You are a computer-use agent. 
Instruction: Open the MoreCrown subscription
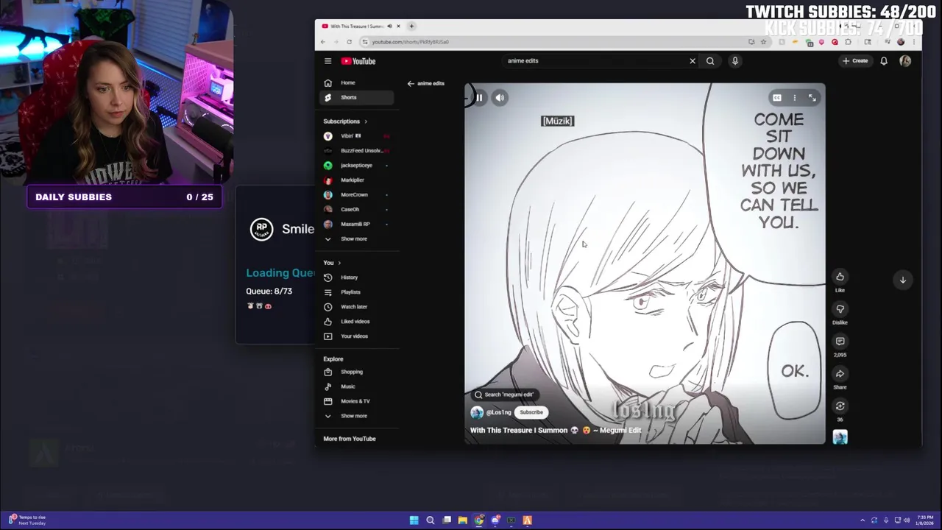[358, 194]
